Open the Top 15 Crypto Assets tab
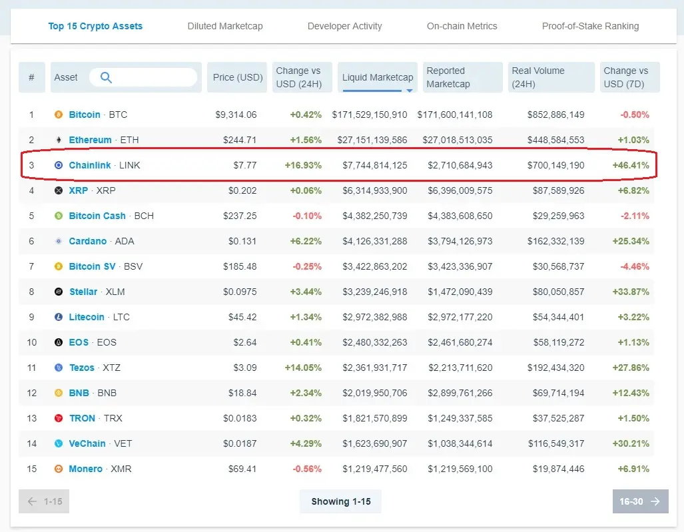The width and height of the screenshot is (684, 532). point(95,26)
